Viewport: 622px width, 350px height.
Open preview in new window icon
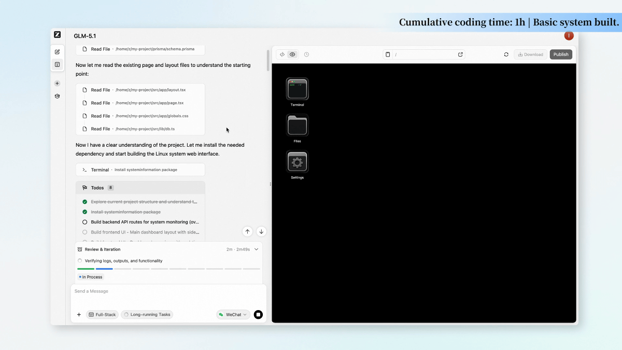click(460, 54)
